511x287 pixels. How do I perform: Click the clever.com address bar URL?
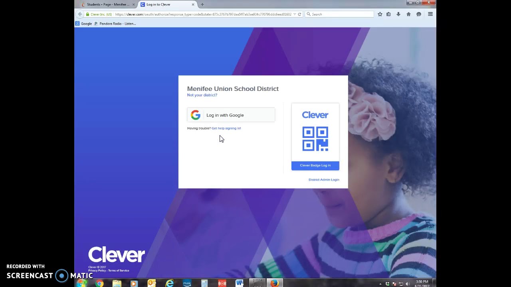coord(203,14)
